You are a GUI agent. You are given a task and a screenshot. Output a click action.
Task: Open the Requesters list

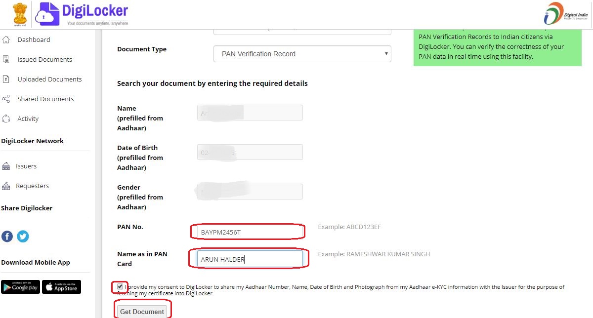coord(32,186)
